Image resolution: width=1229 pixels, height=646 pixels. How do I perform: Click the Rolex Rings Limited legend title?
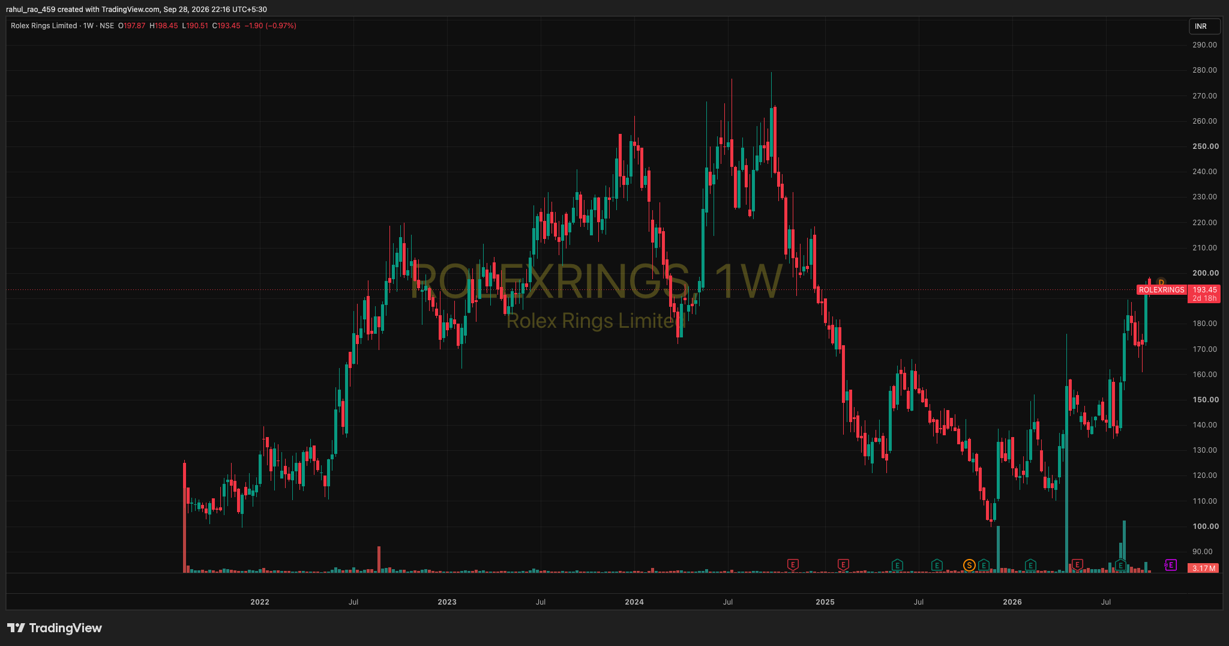(44, 26)
